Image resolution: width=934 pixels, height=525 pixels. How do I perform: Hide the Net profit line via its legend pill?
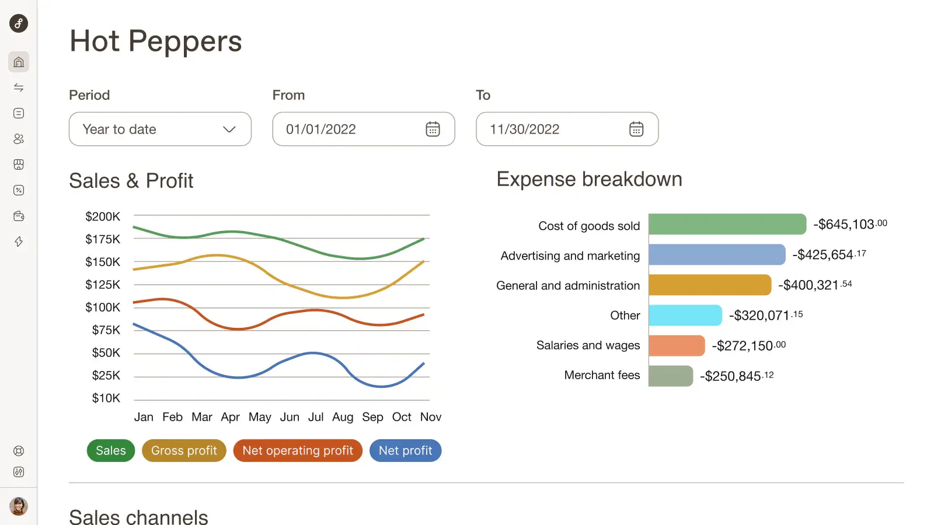coord(405,450)
